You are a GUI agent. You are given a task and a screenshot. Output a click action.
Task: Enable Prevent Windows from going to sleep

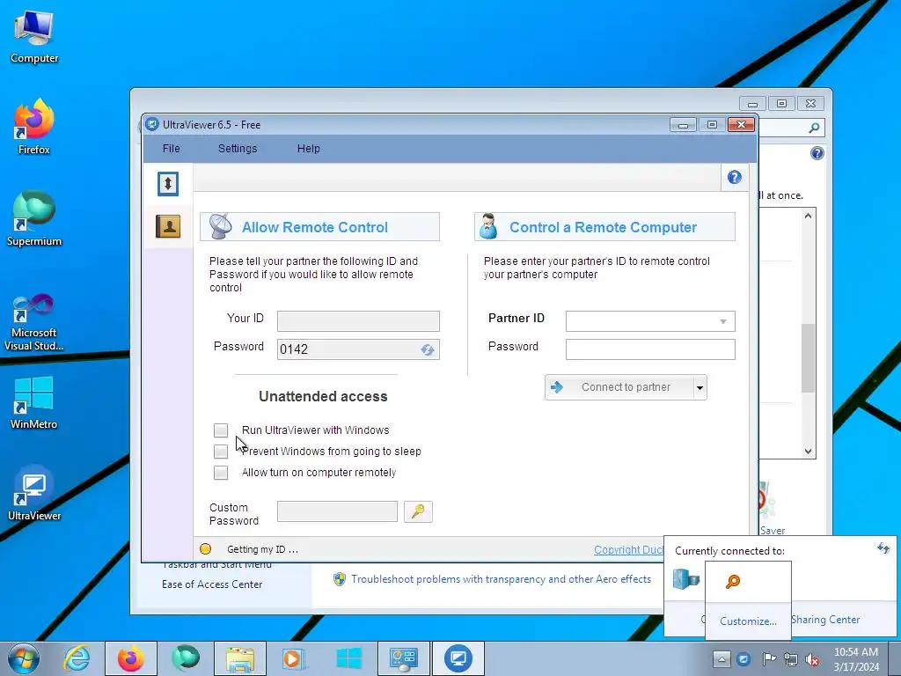pos(221,452)
